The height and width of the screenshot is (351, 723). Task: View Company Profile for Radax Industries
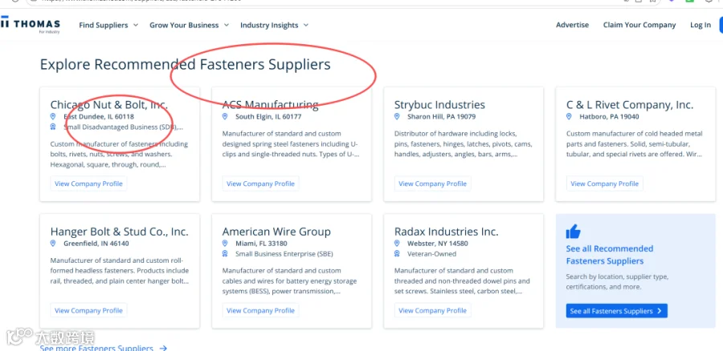[432, 310]
